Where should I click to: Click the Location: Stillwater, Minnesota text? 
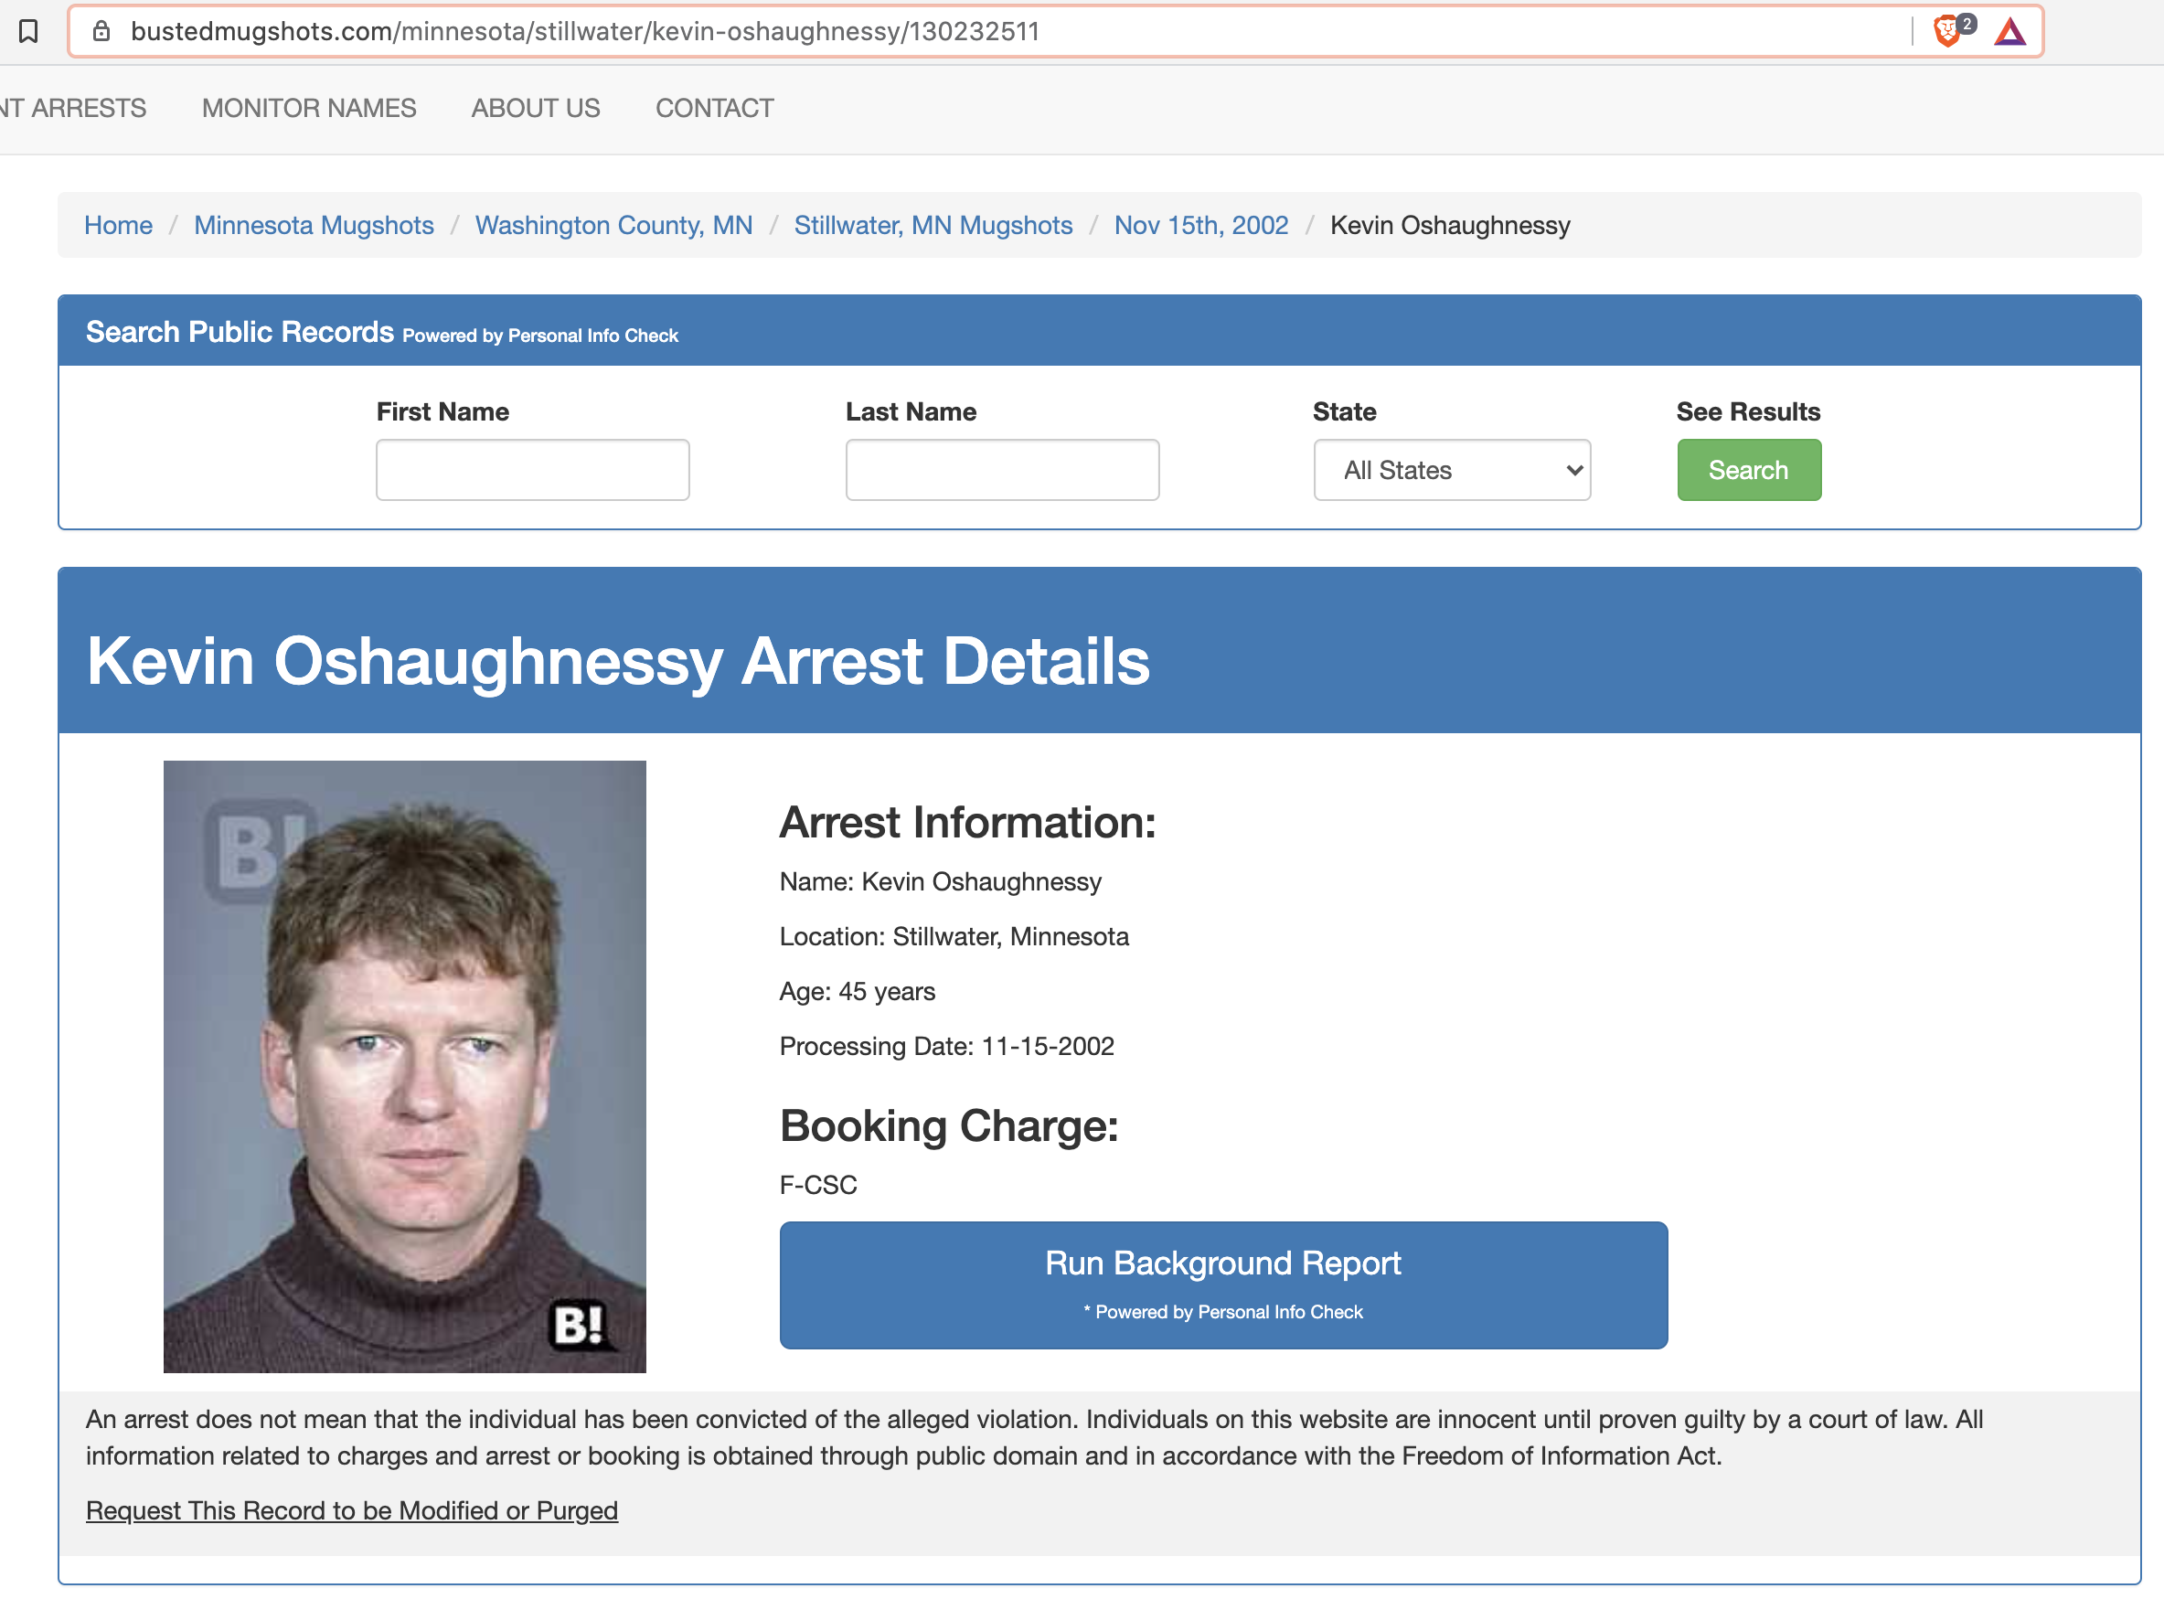[x=954, y=936]
